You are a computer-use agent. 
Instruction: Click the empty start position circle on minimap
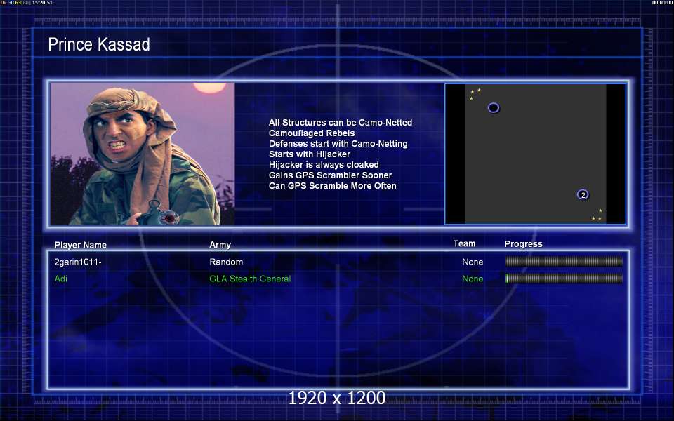pos(494,108)
